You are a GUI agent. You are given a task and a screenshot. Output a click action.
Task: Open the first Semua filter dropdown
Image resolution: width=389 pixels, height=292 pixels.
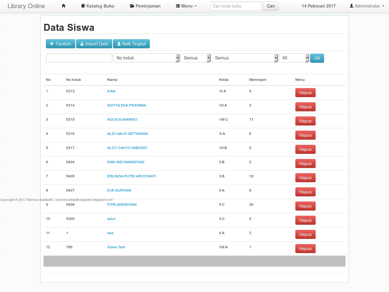point(195,58)
